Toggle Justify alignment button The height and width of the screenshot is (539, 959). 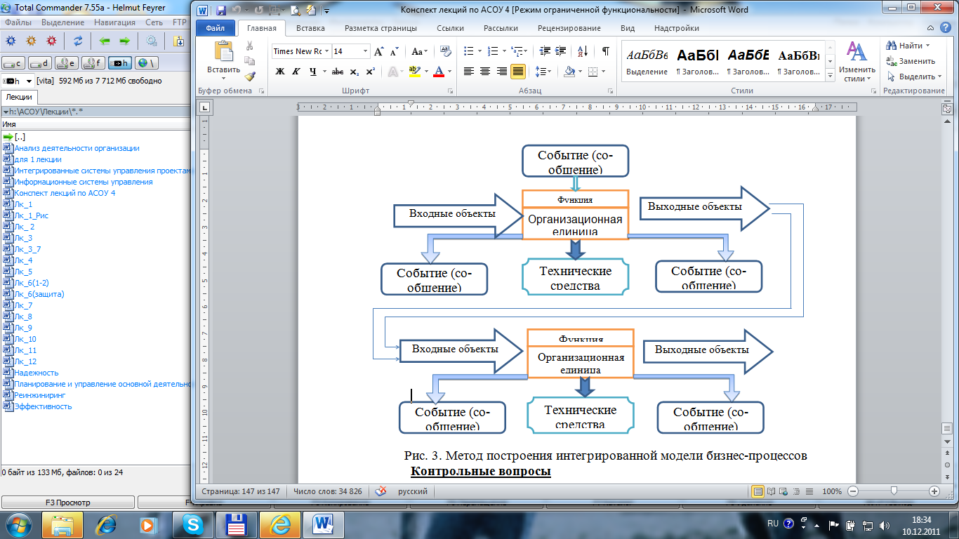tap(518, 72)
